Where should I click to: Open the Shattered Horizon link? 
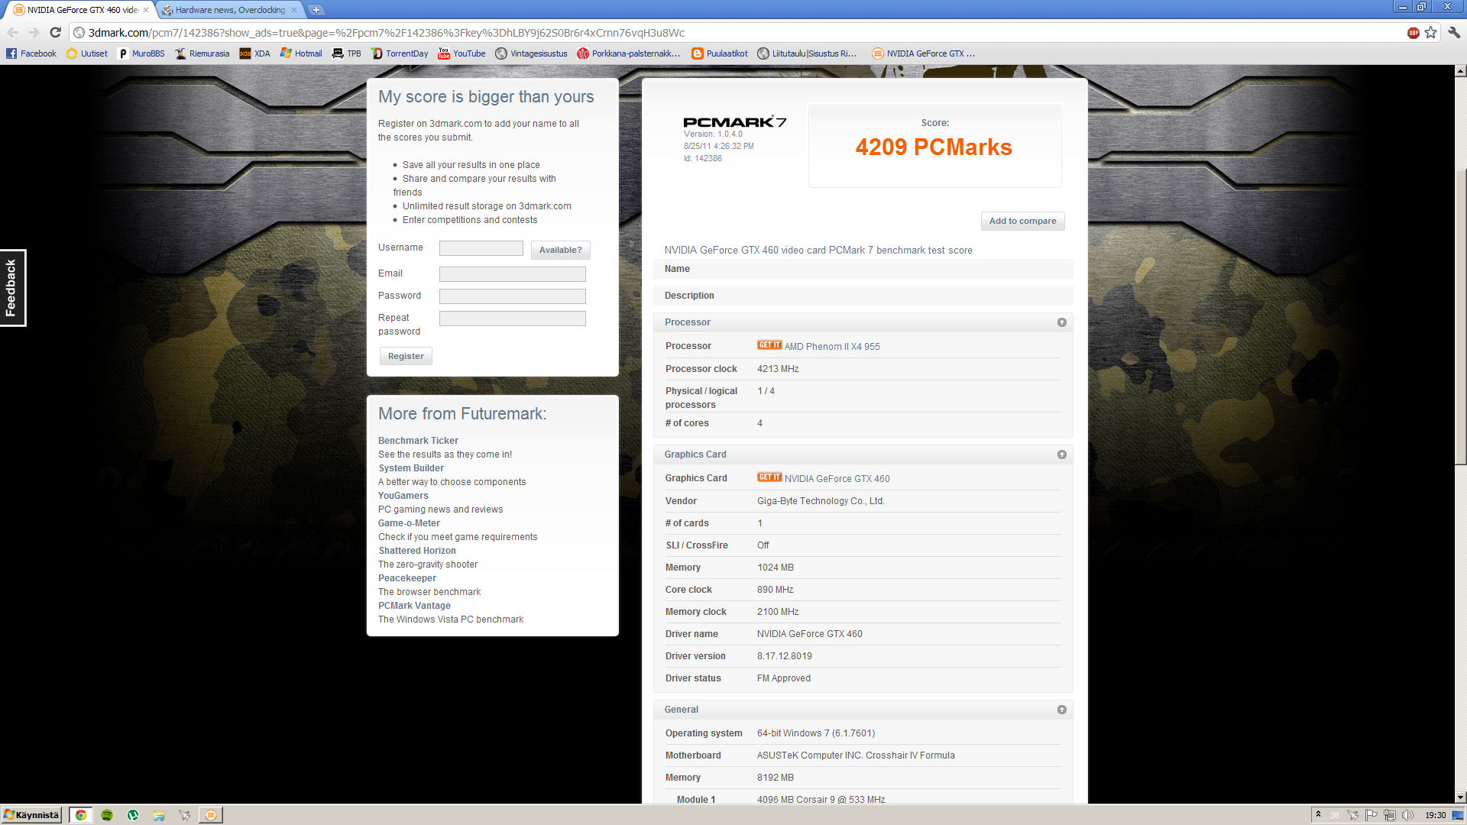click(417, 551)
